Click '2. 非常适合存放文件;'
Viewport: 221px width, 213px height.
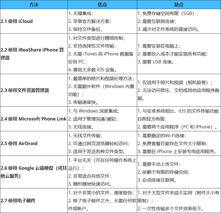[90, 176]
